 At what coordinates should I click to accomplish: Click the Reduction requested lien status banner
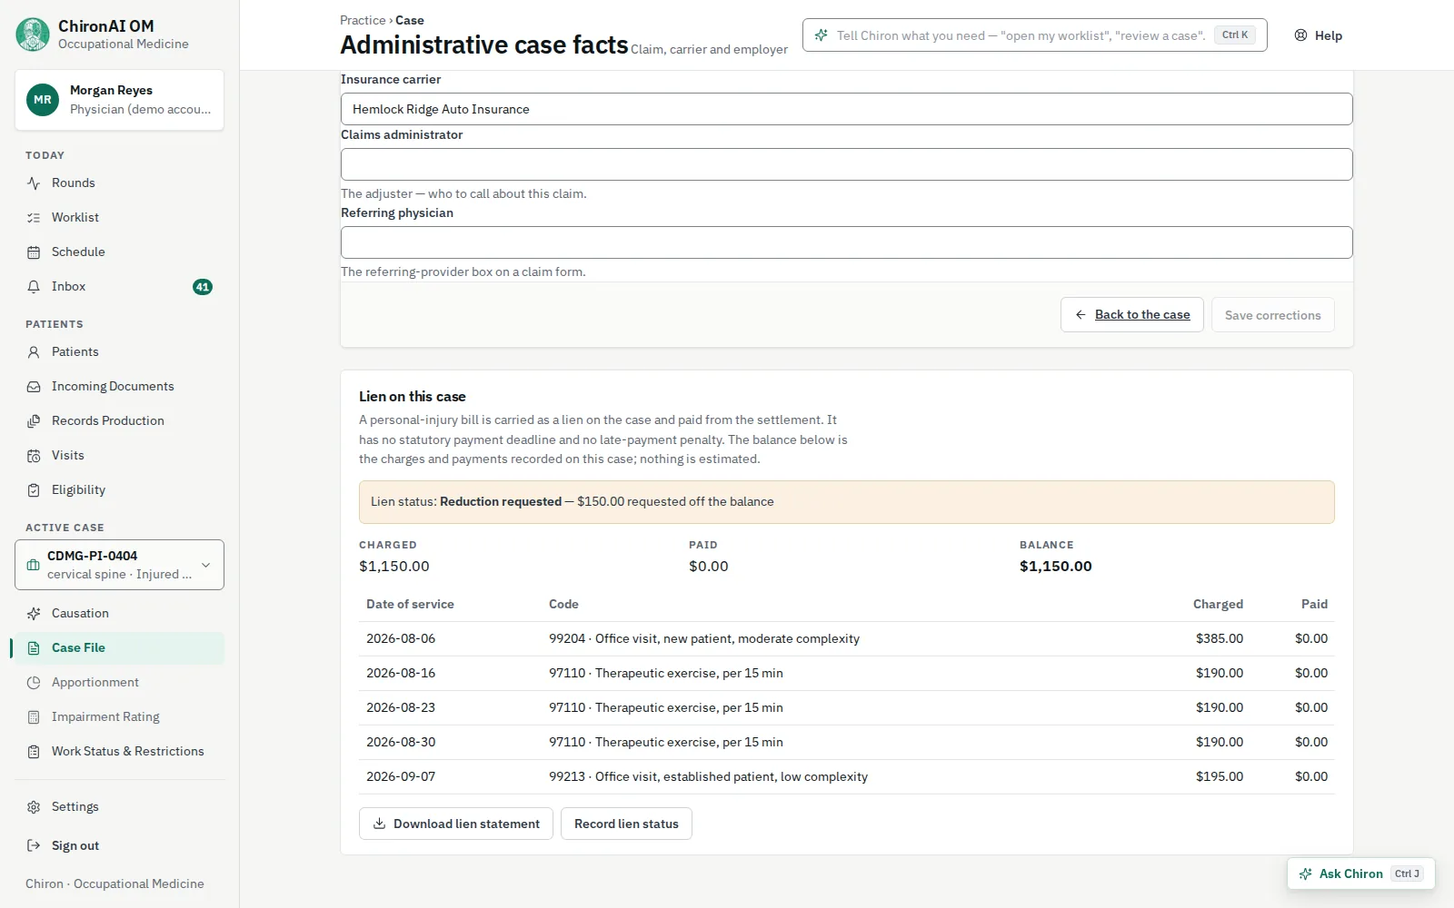point(846,502)
